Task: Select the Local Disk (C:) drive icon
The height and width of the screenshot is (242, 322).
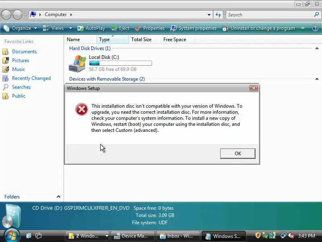Action: [x=77, y=63]
